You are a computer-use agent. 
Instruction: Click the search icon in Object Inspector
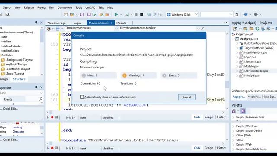(41, 99)
